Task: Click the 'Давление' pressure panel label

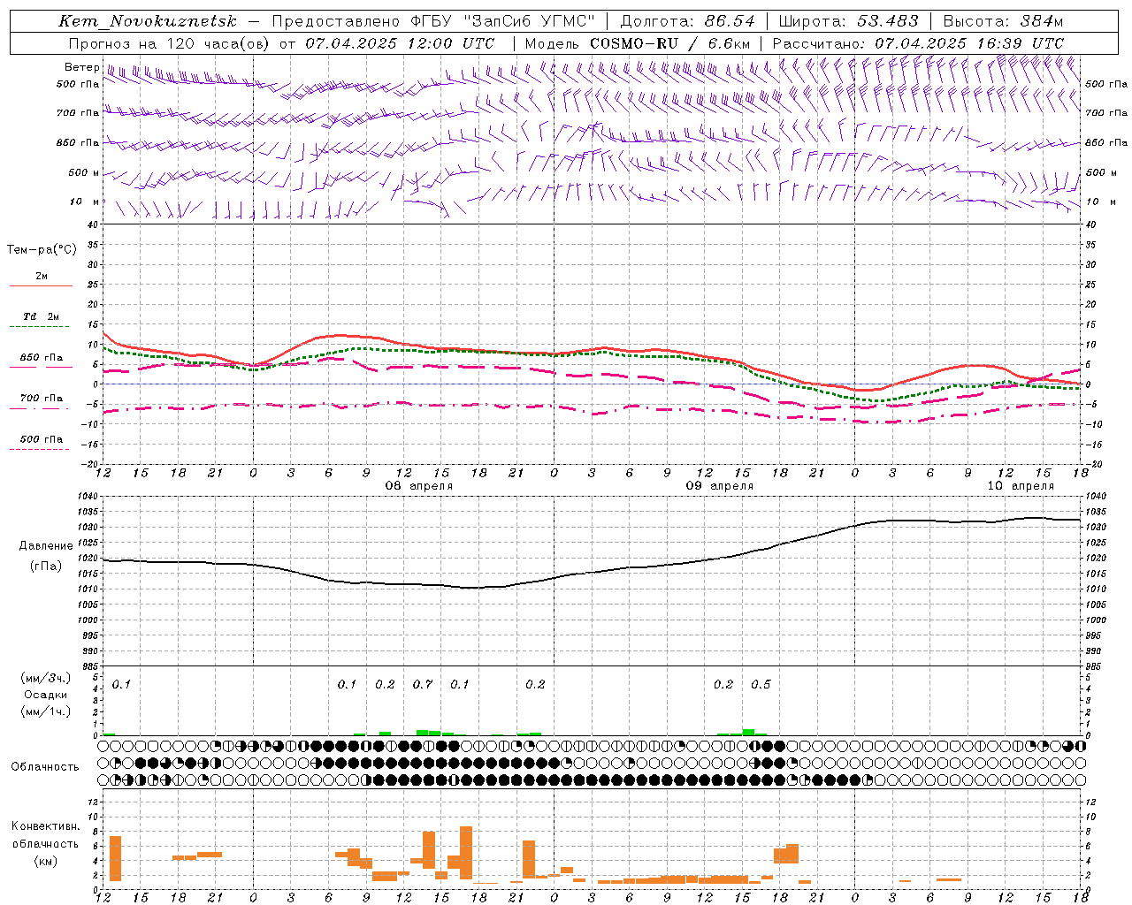Action: tap(45, 546)
